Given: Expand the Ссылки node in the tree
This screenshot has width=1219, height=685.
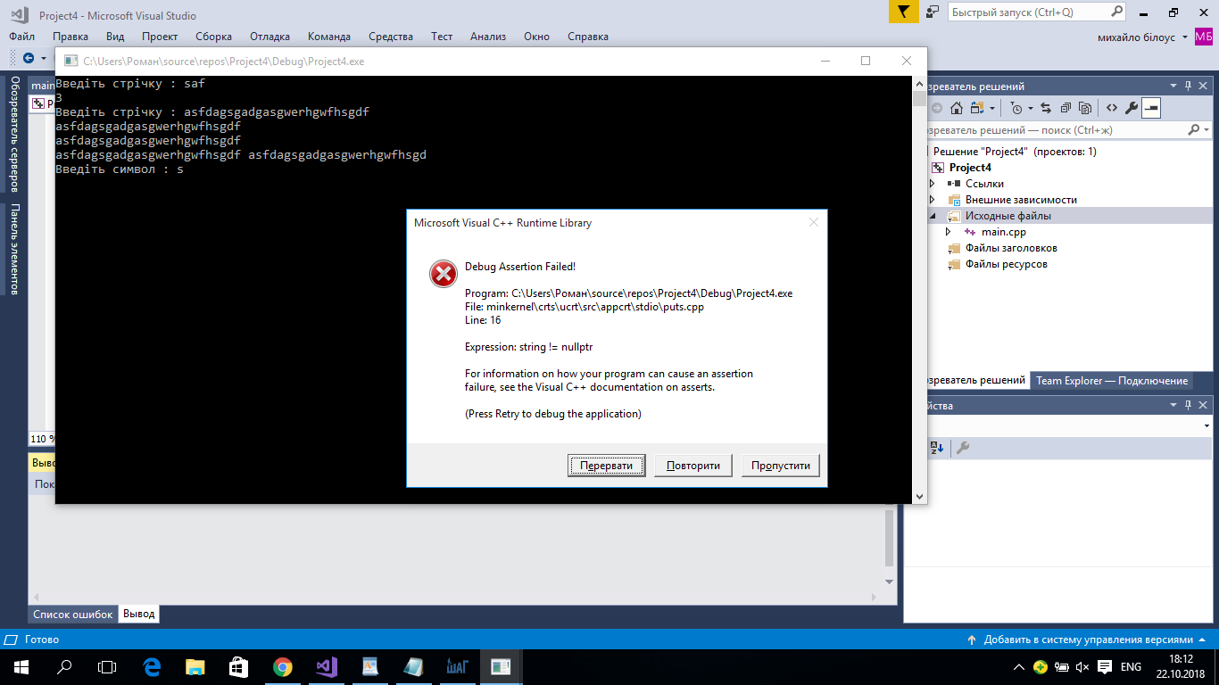Looking at the screenshot, I should [933, 184].
